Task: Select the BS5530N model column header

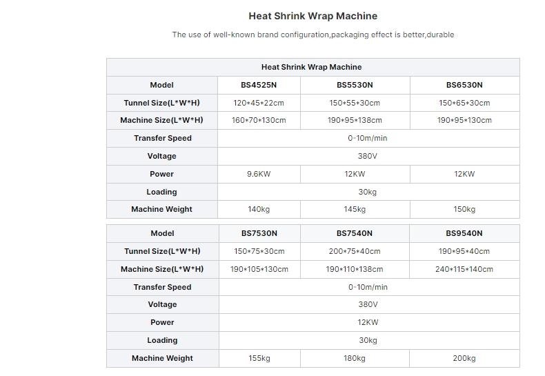Action: pos(355,85)
